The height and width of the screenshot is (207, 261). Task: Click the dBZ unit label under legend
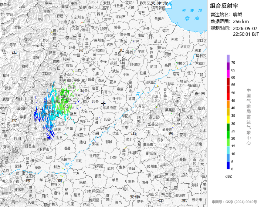click(x=228, y=176)
